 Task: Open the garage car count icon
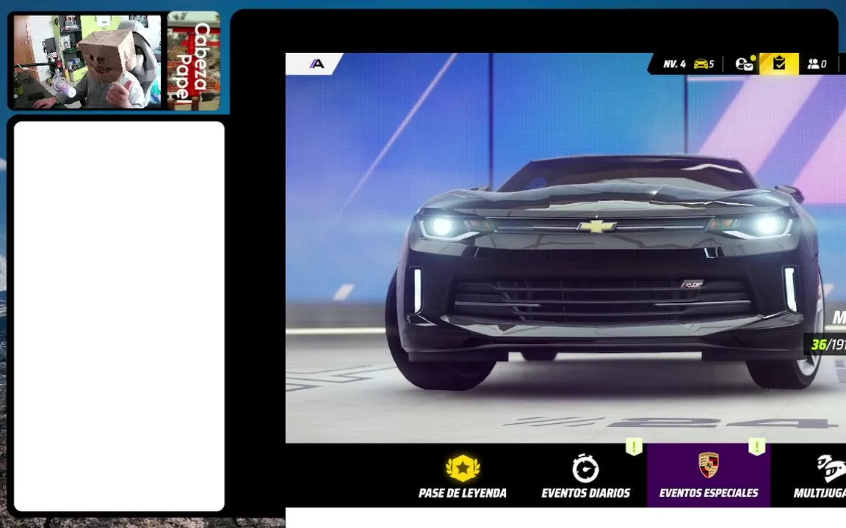click(x=704, y=64)
